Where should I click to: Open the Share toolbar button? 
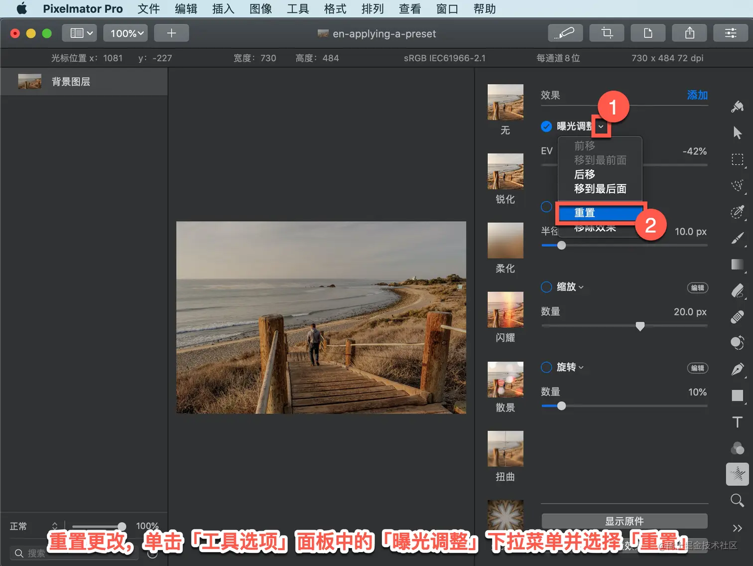690,33
